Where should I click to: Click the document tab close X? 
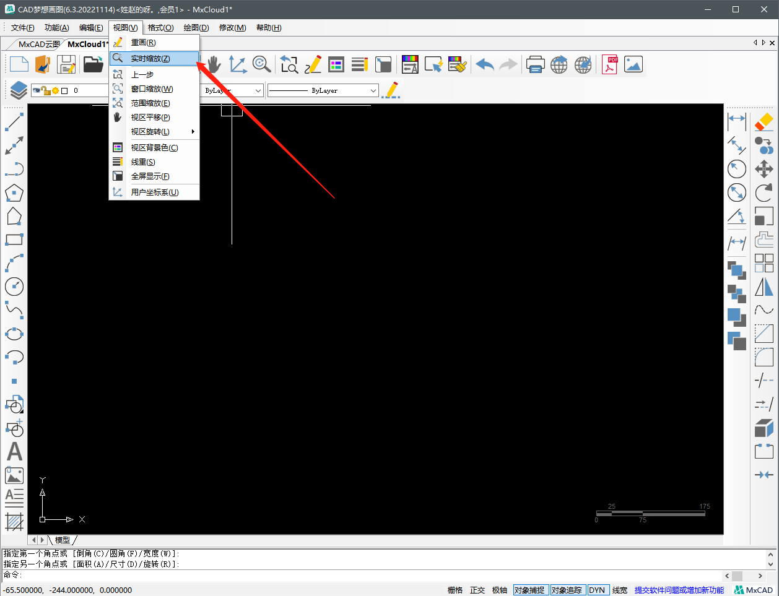(x=772, y=43)
